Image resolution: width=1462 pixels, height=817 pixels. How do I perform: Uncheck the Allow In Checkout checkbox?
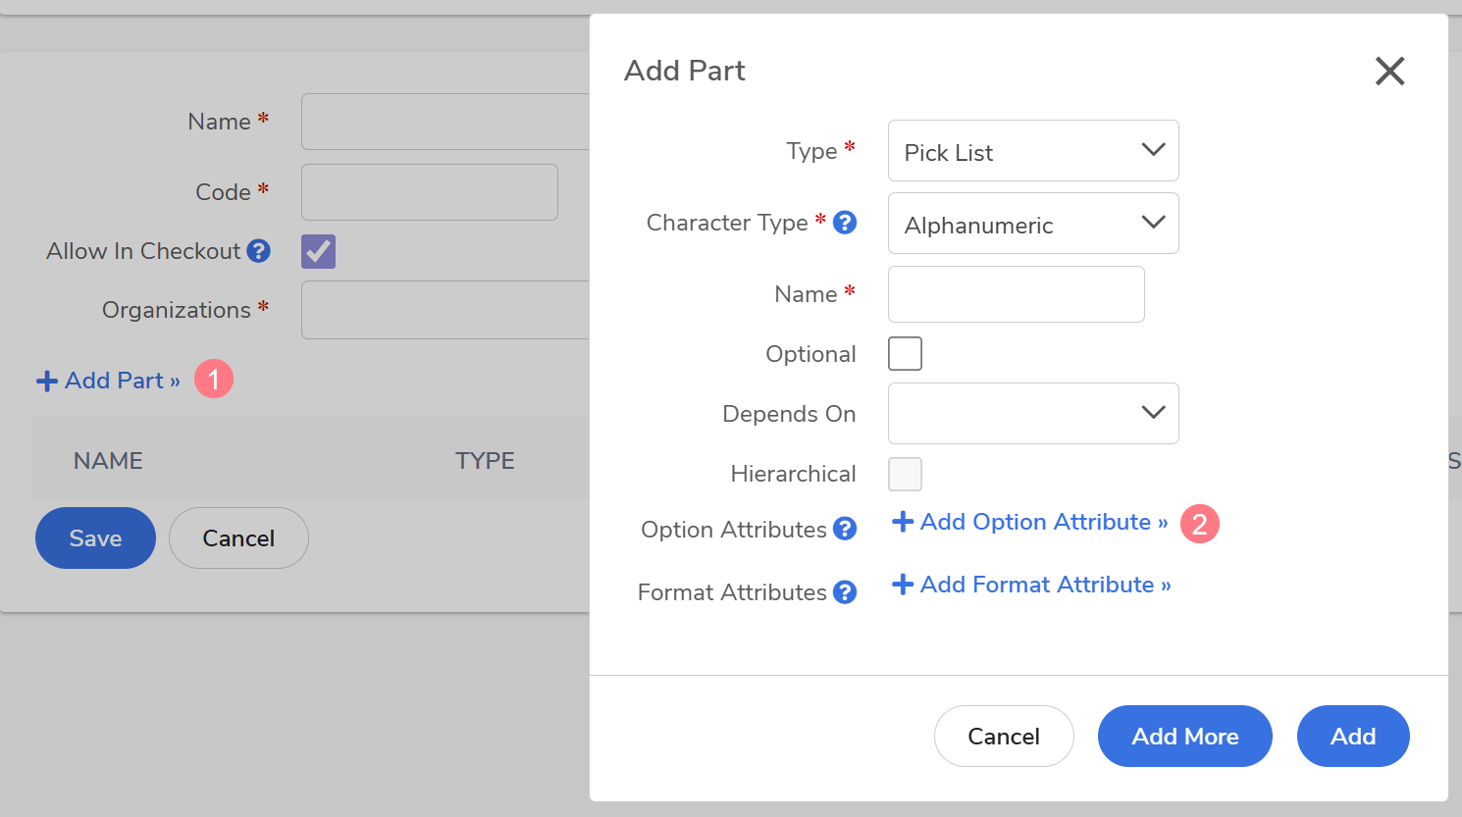pos(318,251)
